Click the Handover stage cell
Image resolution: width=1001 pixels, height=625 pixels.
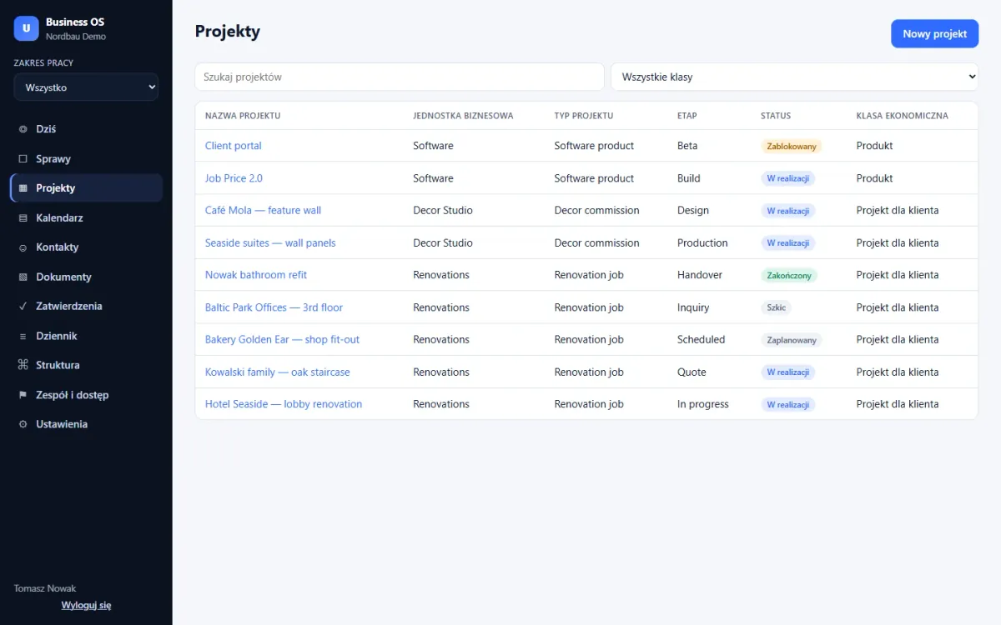700,275
